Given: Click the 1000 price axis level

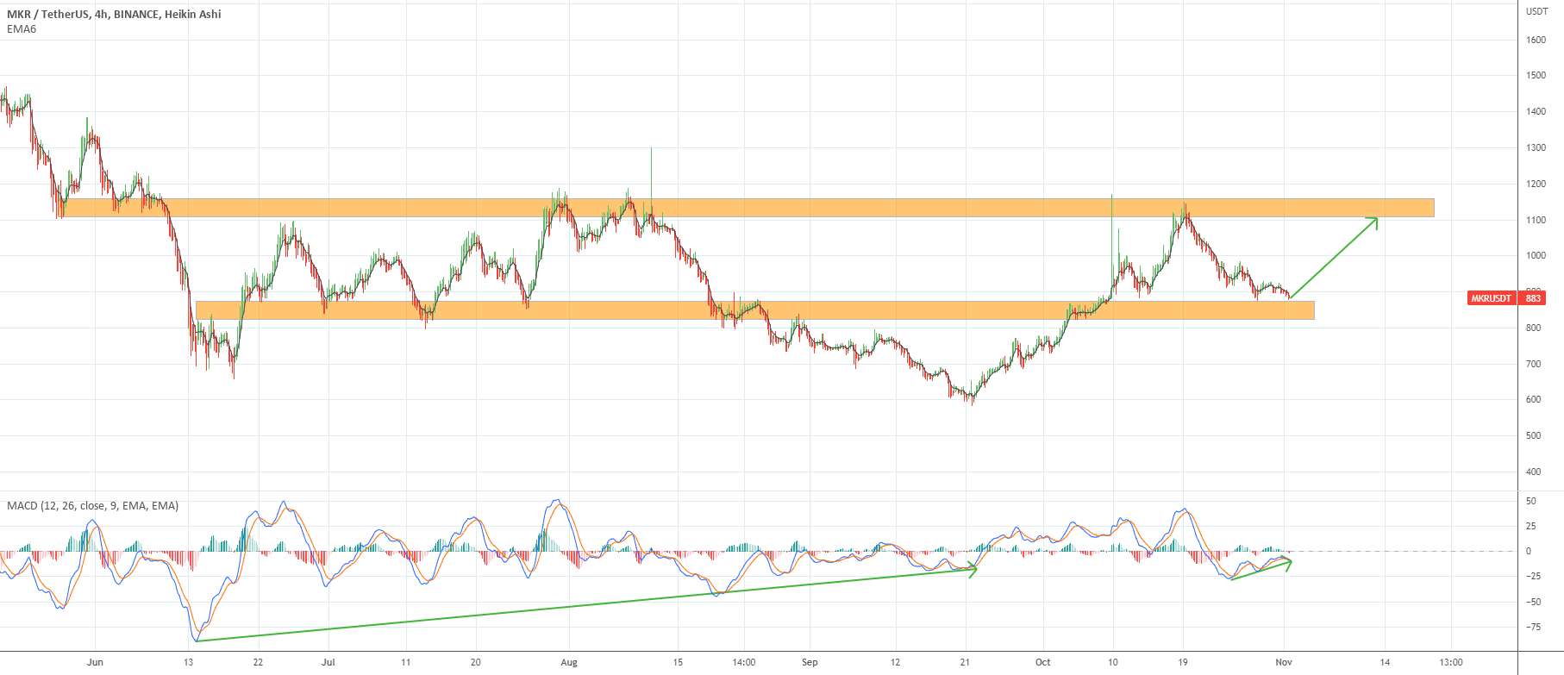Looking at the screenshot, I should tap(1536, 256).
